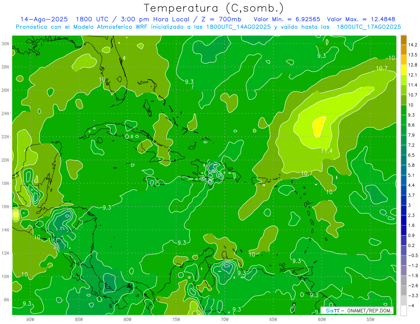The image size is (420, 324).
Task: Click the "18N" latitude axis label
Action: tap(6, 183)
